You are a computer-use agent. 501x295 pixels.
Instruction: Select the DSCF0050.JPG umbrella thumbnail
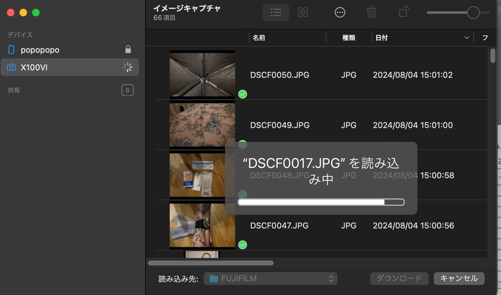pyautogui.click(x=202, y=75)
